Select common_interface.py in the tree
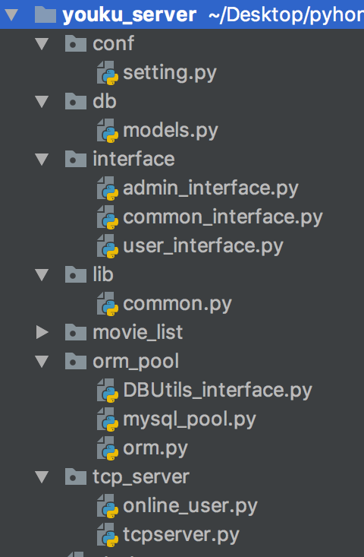The image size is (364, 557). [x=223, y=217]
